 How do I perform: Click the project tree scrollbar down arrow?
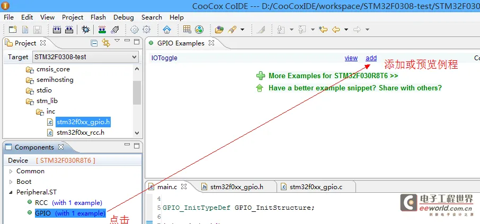[x=137, y=133]
